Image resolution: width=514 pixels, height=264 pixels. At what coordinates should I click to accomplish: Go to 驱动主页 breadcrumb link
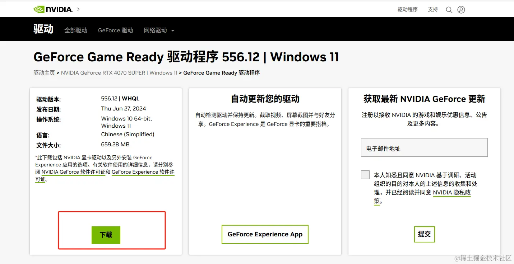click(x=44, y=73)
